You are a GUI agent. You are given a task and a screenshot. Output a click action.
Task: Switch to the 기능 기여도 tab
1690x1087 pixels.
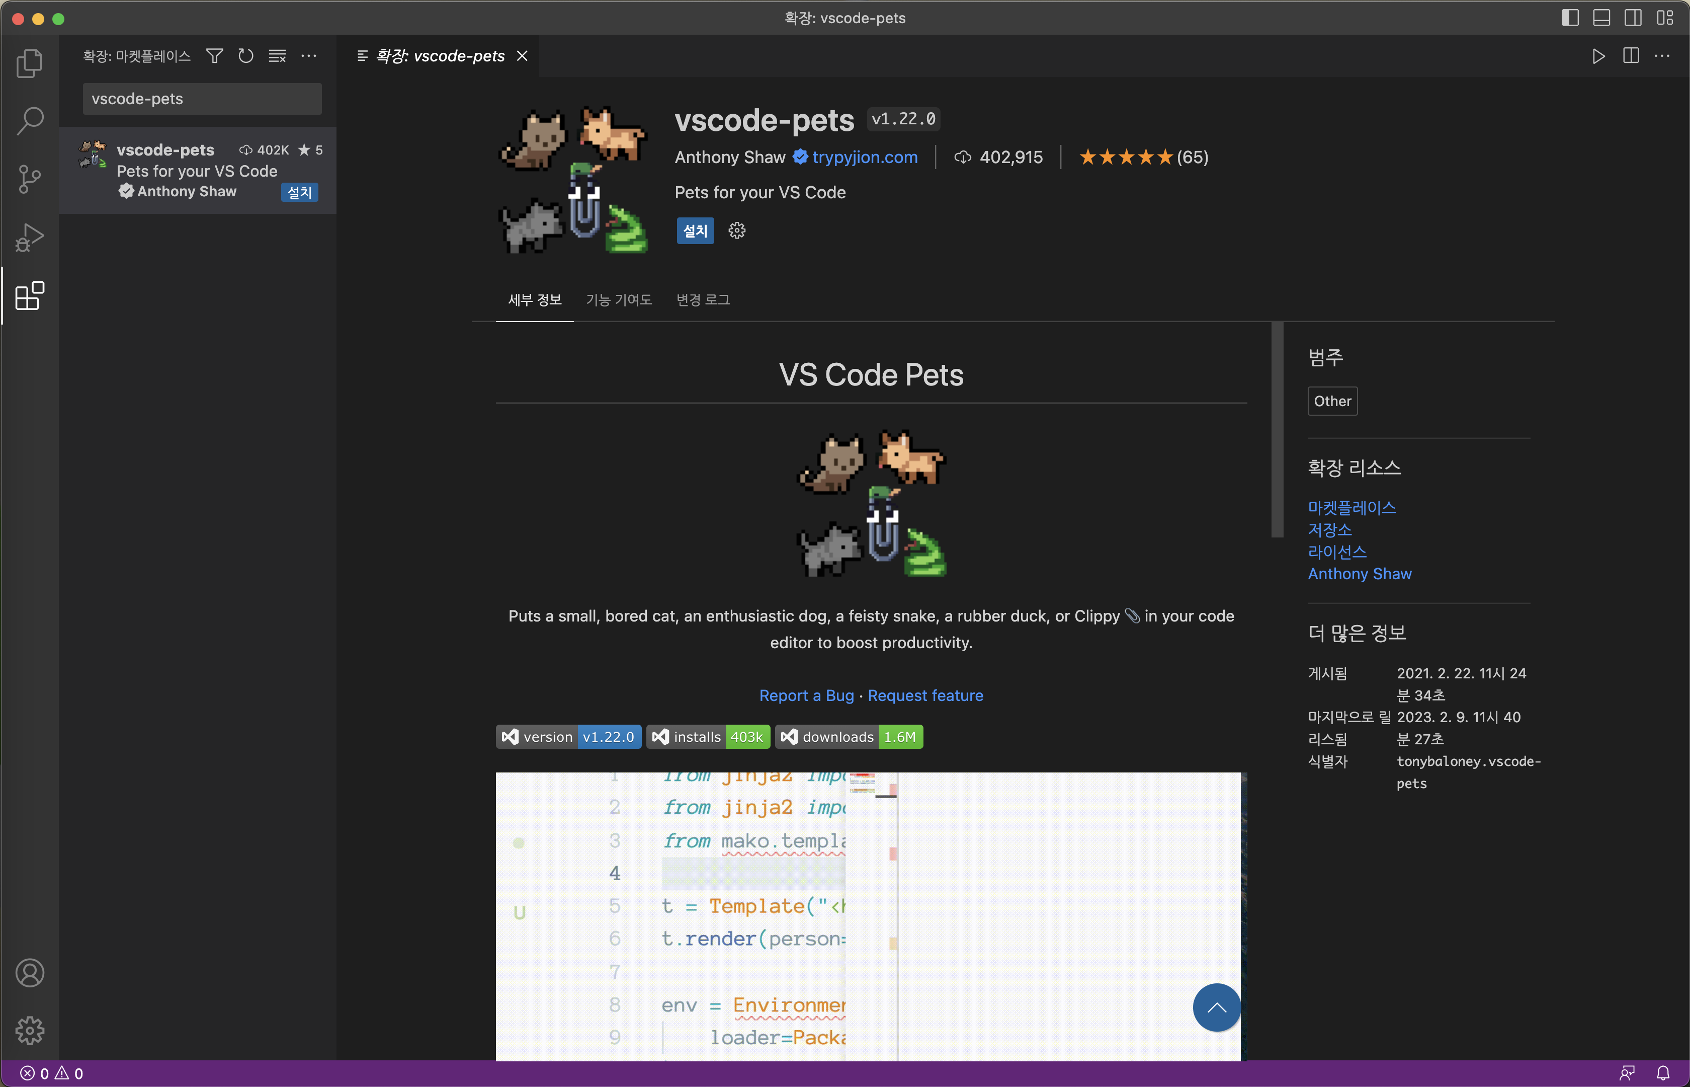tap(619, 300)
